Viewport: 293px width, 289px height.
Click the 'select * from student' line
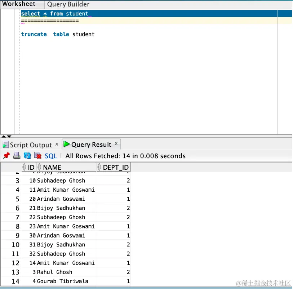[54, 14]
